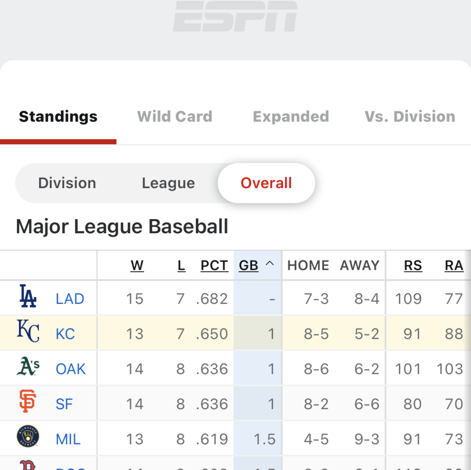Click the ESPN logo at top
This screenshot has width=471, height=470.
click(235, 16)
